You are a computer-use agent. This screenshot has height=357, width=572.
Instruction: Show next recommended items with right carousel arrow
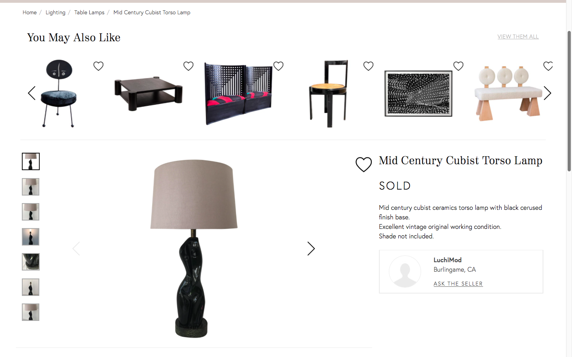(x=547, y=93)
